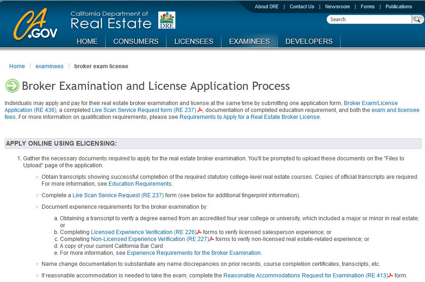This screenshot has height=282, width=425.
Task: Click the examinees breadcrumb link
Action: tap(49, 66)
